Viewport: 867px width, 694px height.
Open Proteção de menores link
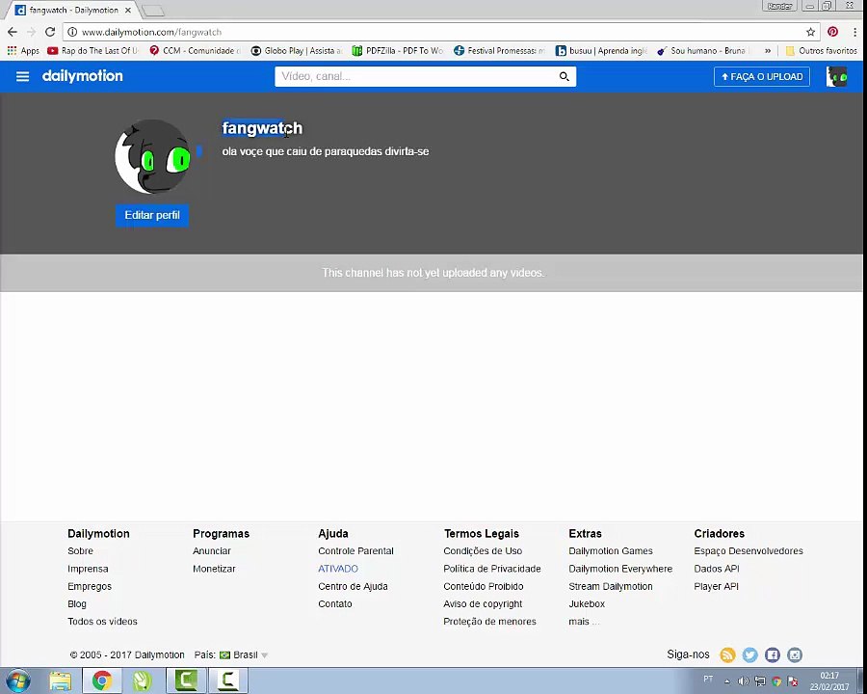489,622
